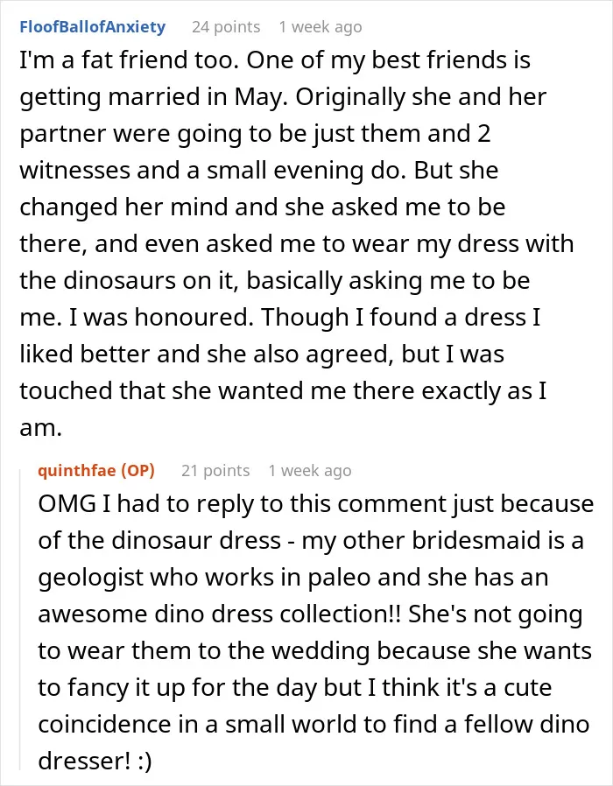Screen dimensions: 613x786
Task: Click the final word "am." of the top comment
Action: point(40,428)
